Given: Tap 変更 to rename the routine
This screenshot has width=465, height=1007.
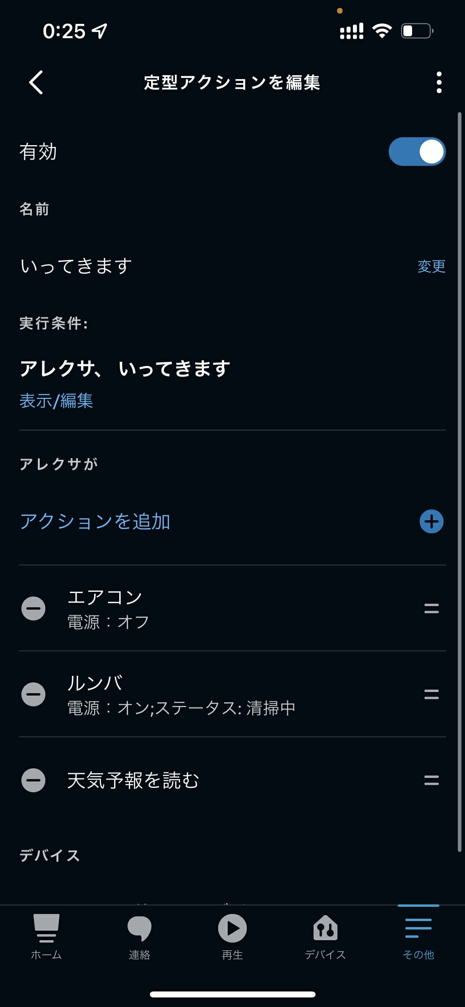Looking at the screenshot, I should 431,266.
